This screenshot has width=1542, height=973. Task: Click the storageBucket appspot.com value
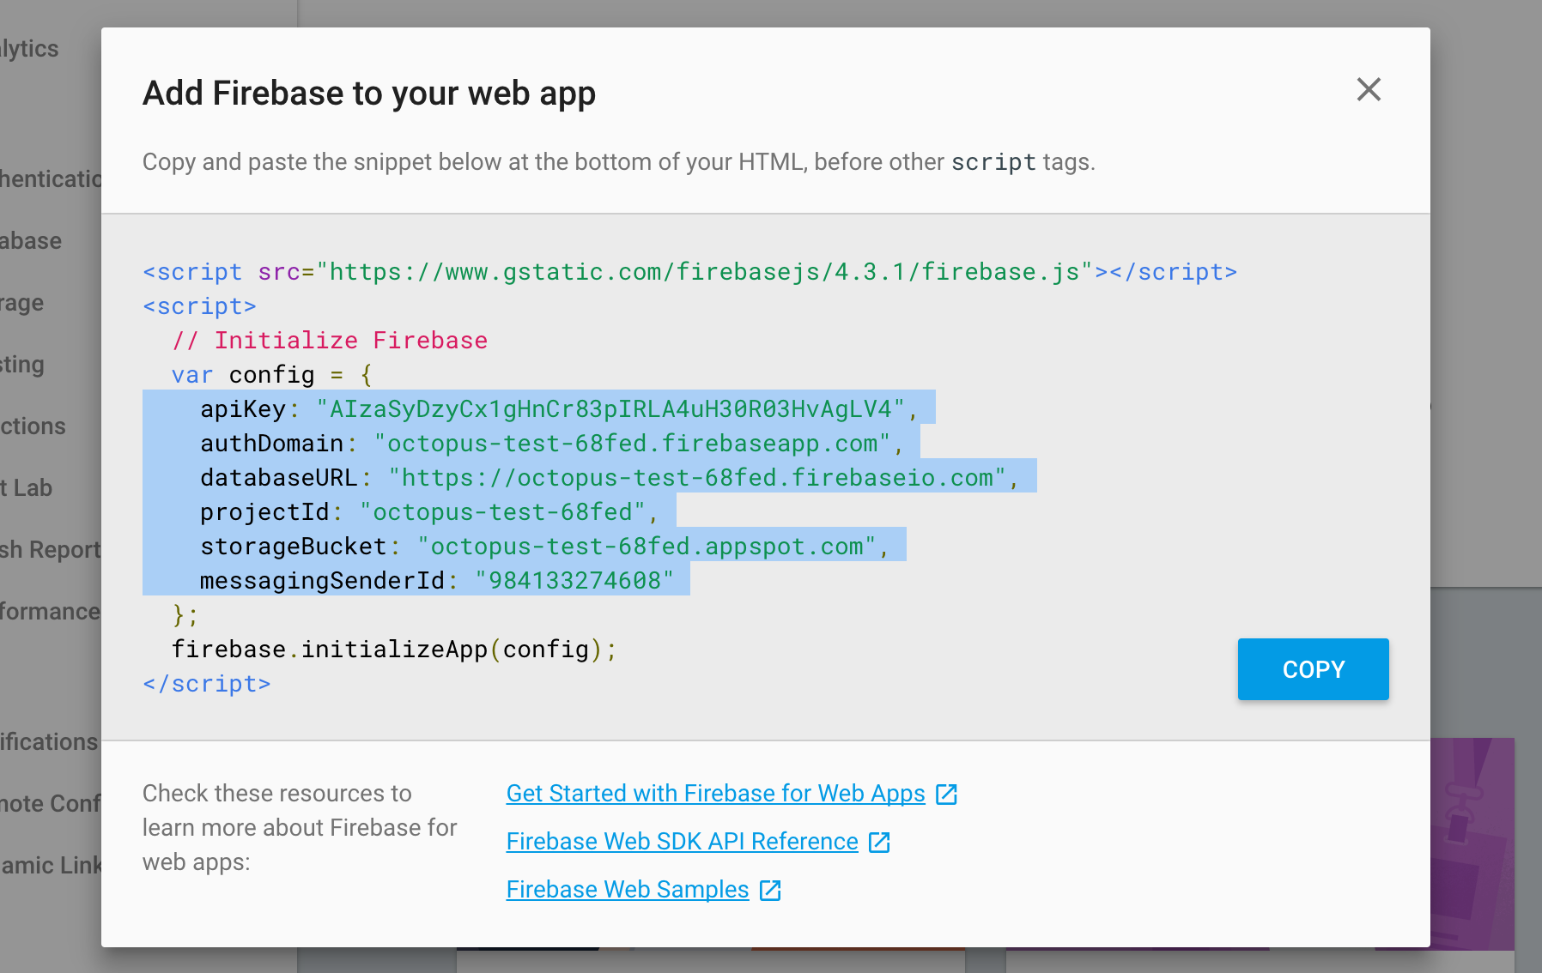pyautogui.click(x=647, y=547)
